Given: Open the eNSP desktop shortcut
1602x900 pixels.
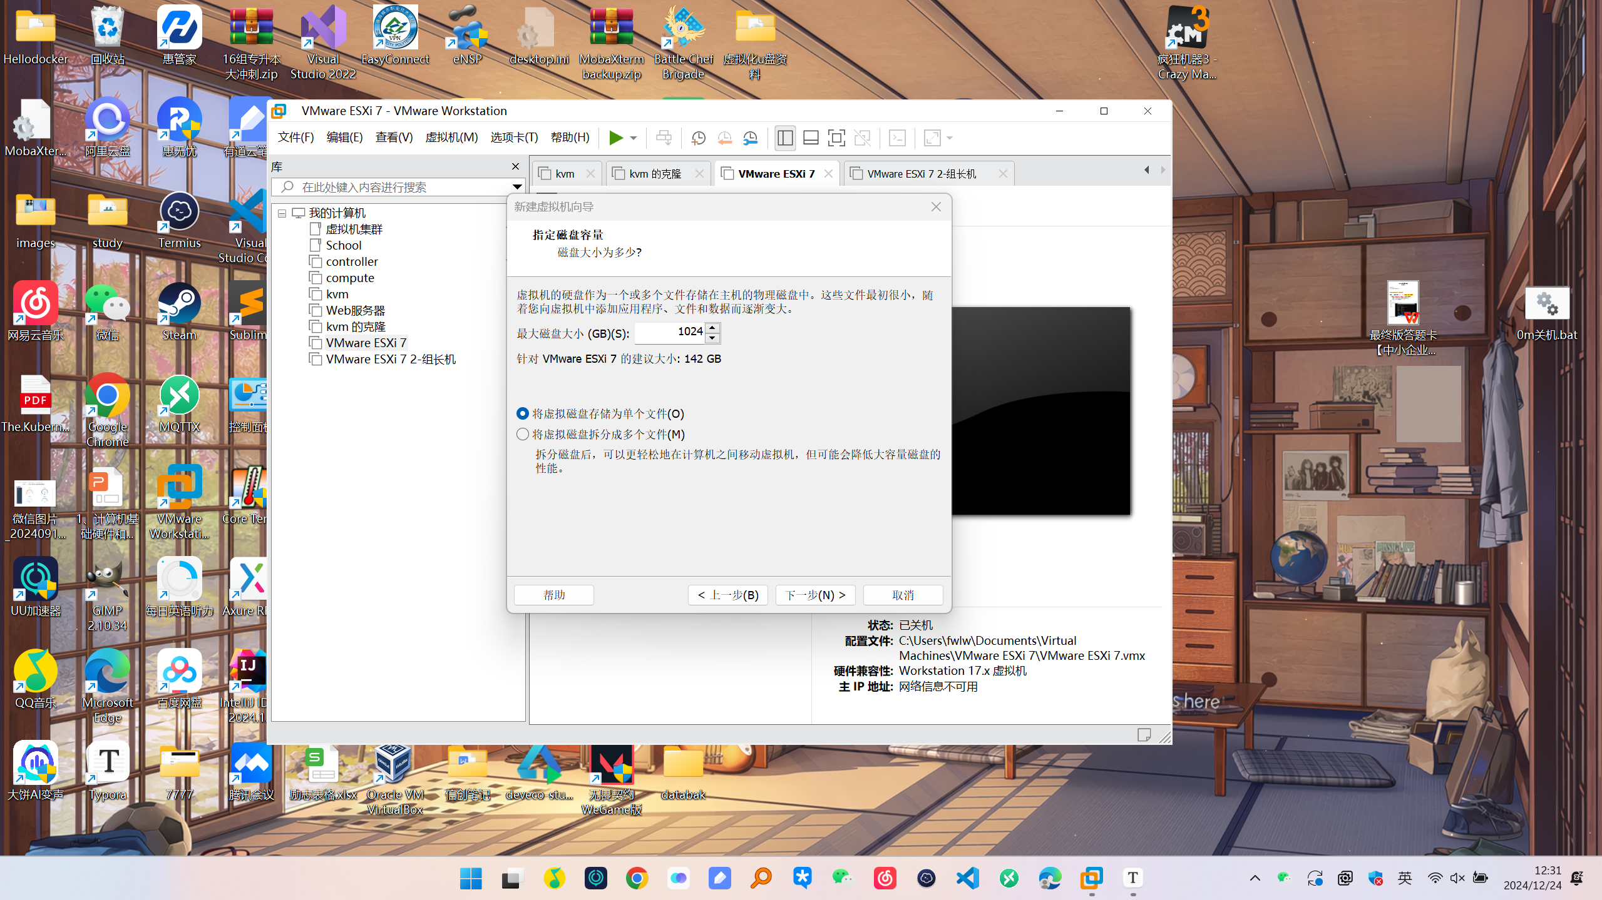Looking at the screenshot, I should (467, 36).
